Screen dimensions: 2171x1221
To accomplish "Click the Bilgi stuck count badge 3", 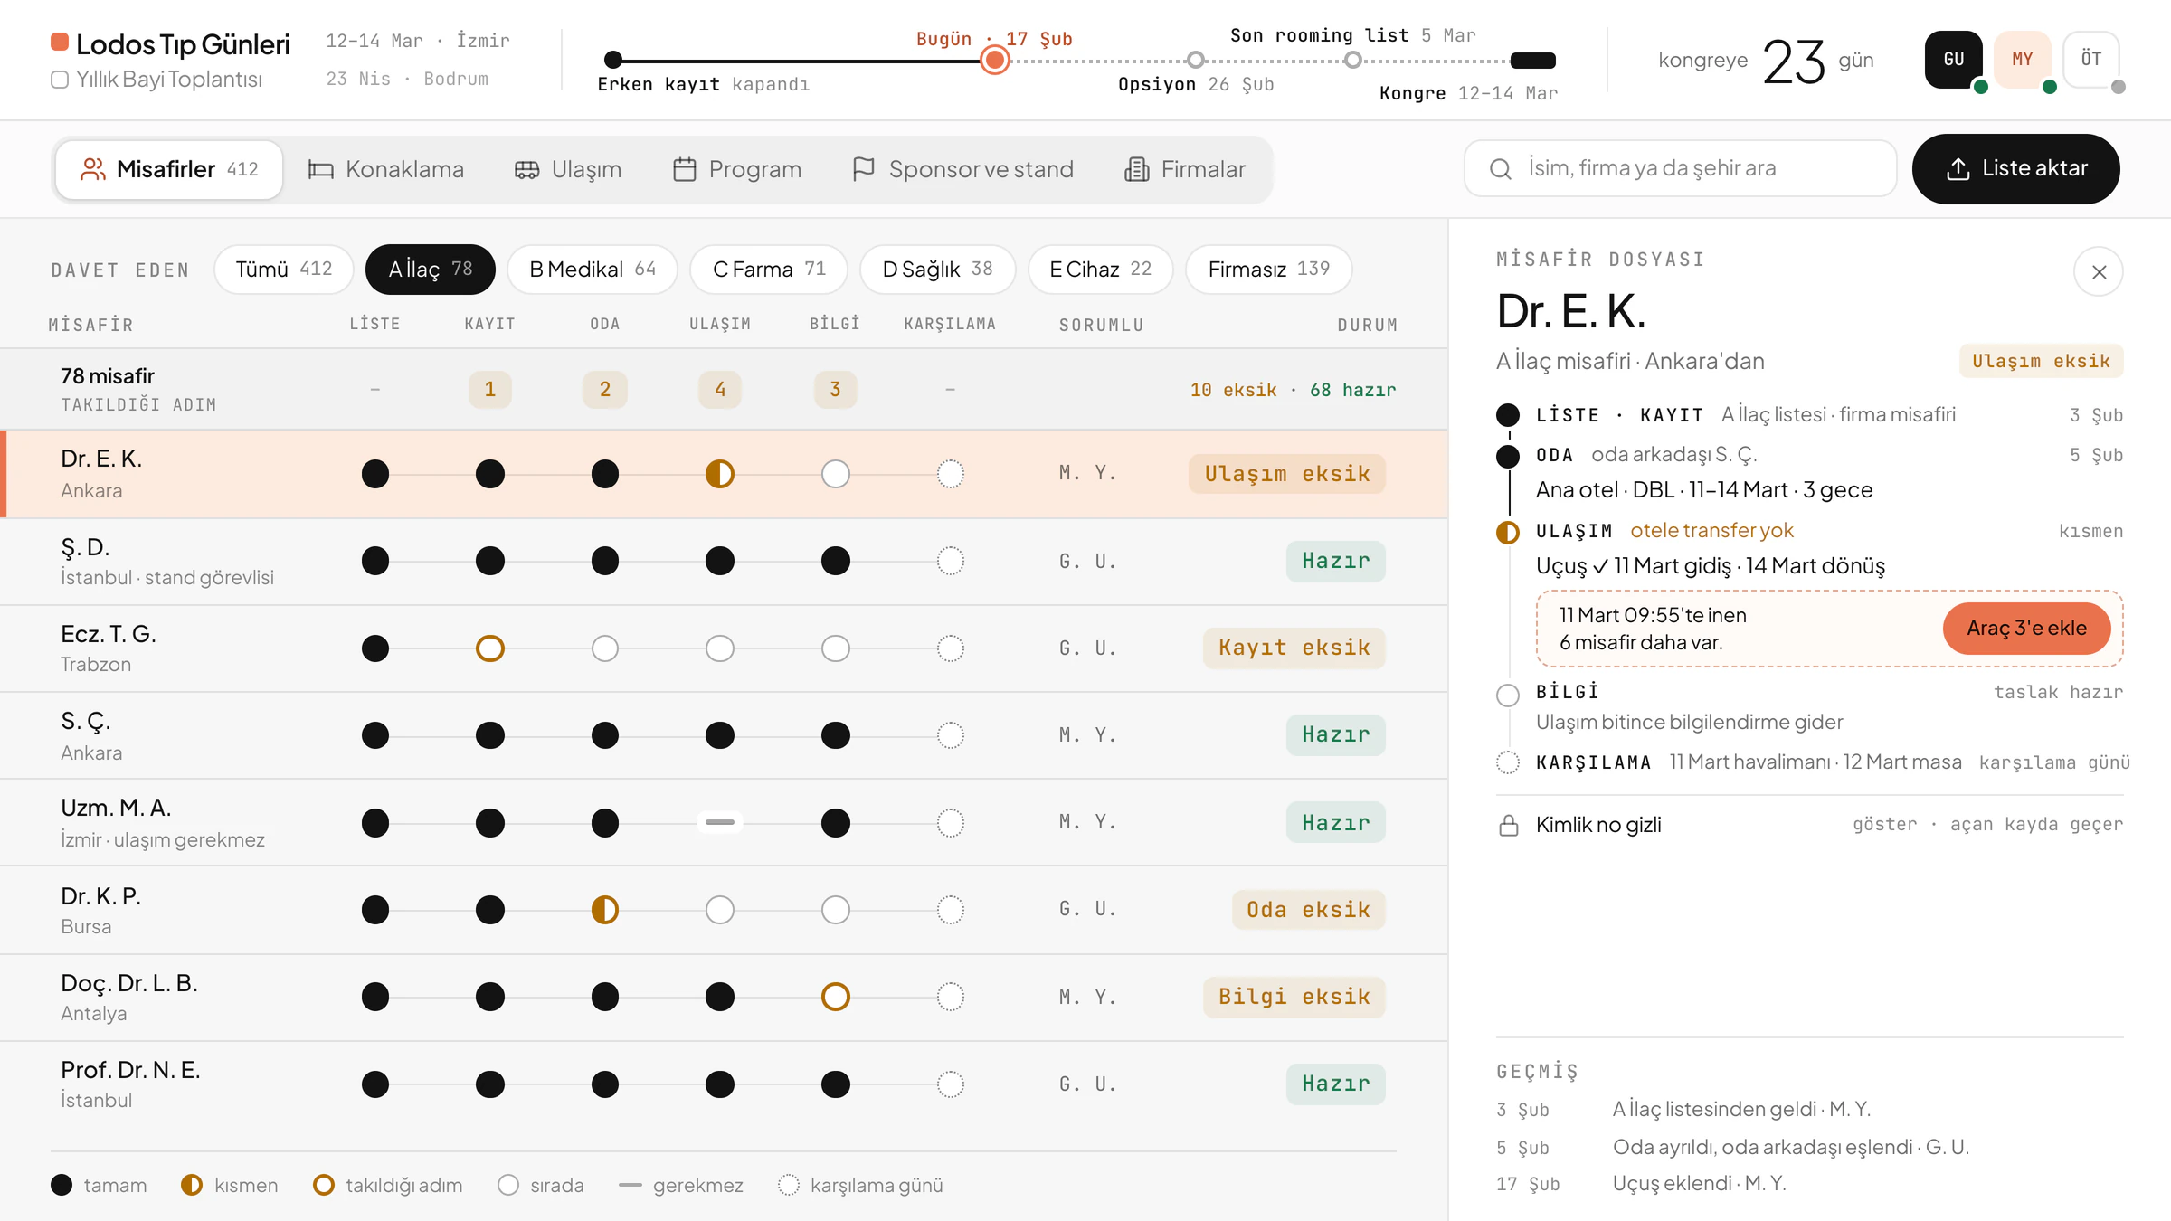I will click(x=835, y=390).
